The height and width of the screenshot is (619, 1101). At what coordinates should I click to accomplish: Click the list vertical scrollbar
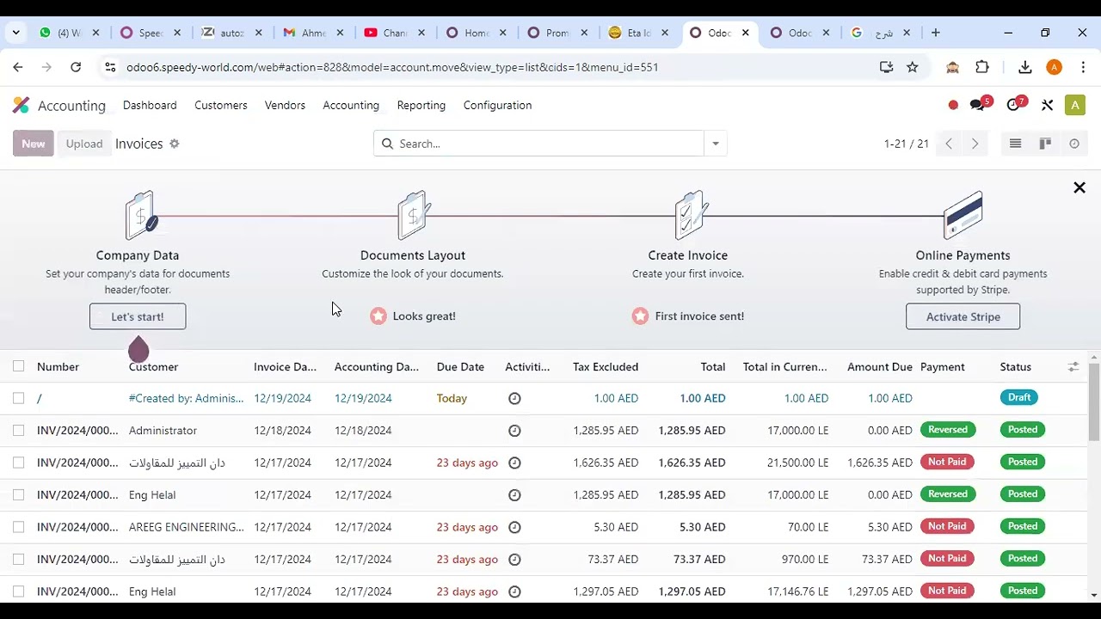(x=1094, y=404)
